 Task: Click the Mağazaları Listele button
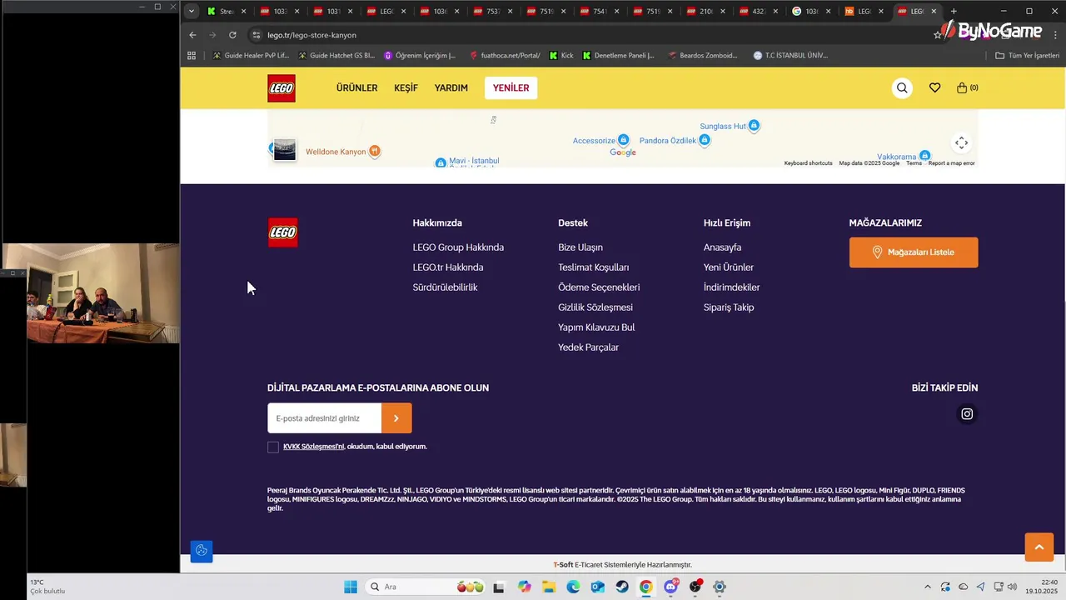914,252
